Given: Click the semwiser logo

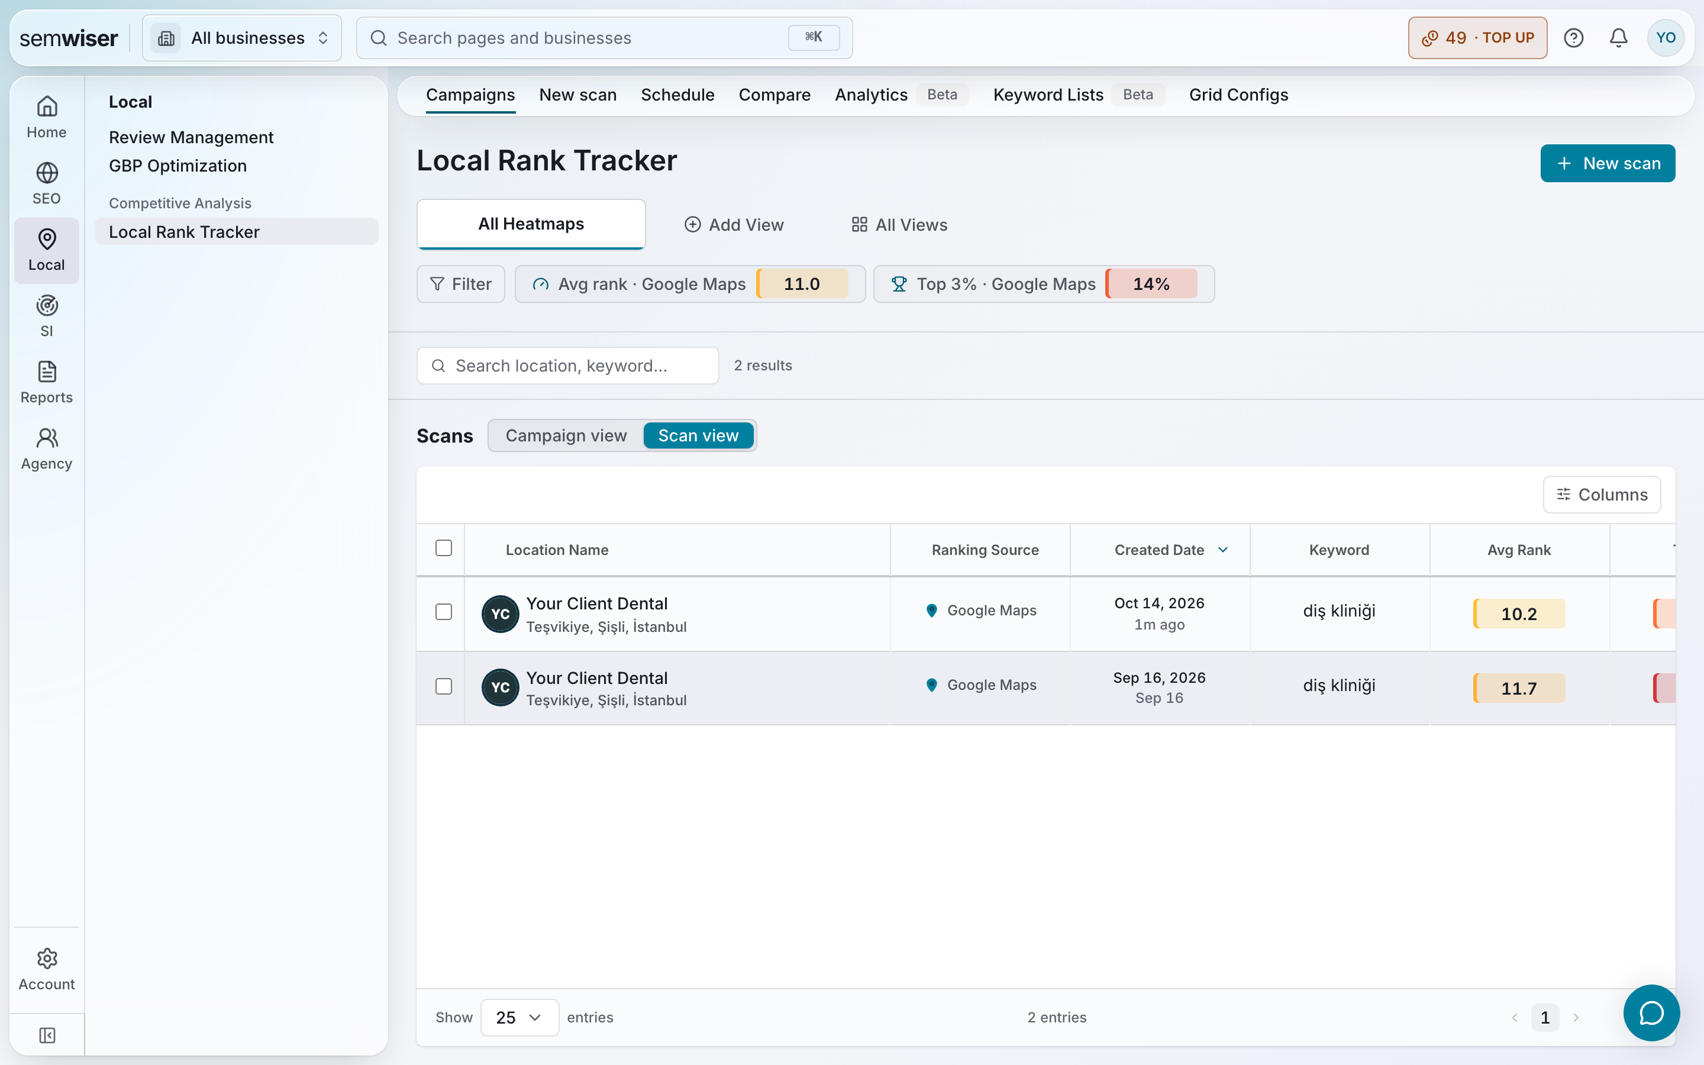Looking at the screenshot, I should pos(68,38).
